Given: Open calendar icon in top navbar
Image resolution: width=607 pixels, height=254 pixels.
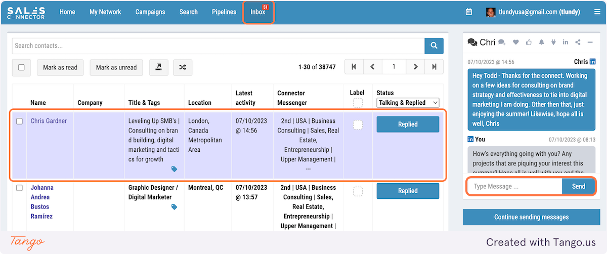Looking at the screenshot, I should pos(469,12).
